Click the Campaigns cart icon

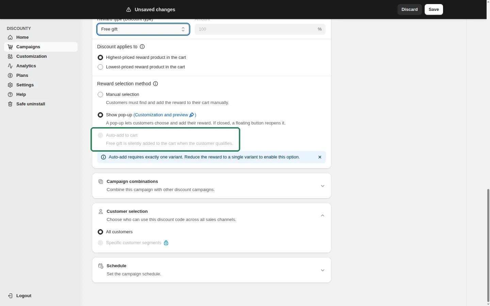click(x=10, y=47)
